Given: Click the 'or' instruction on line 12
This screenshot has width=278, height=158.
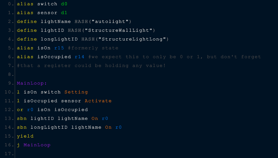Looking at the screenshot, I should coord(20,110).
